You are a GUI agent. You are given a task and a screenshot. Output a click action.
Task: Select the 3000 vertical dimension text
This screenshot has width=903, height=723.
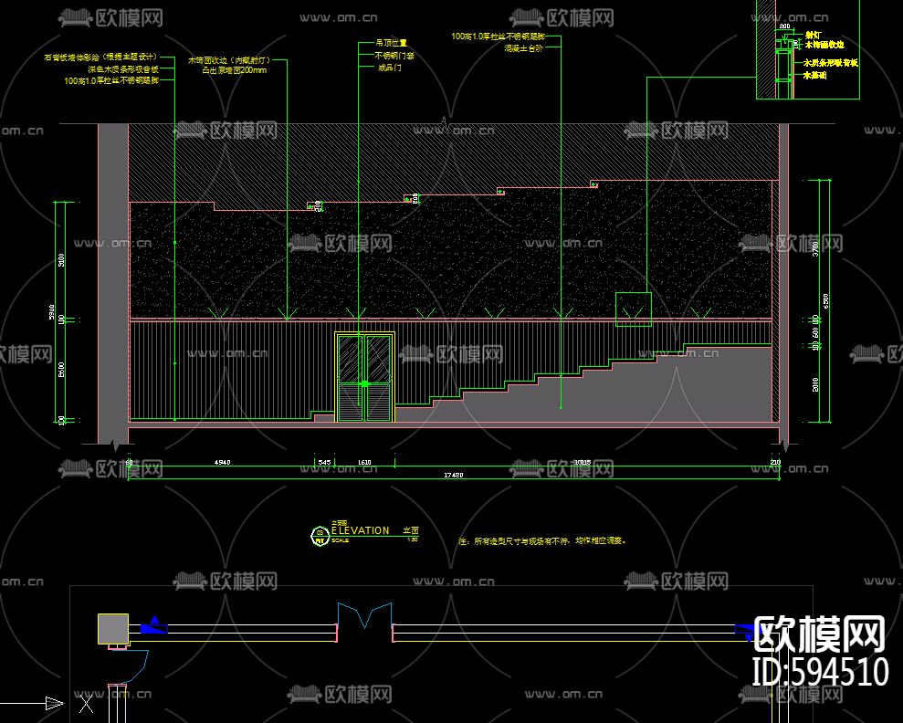coord(61,260)
